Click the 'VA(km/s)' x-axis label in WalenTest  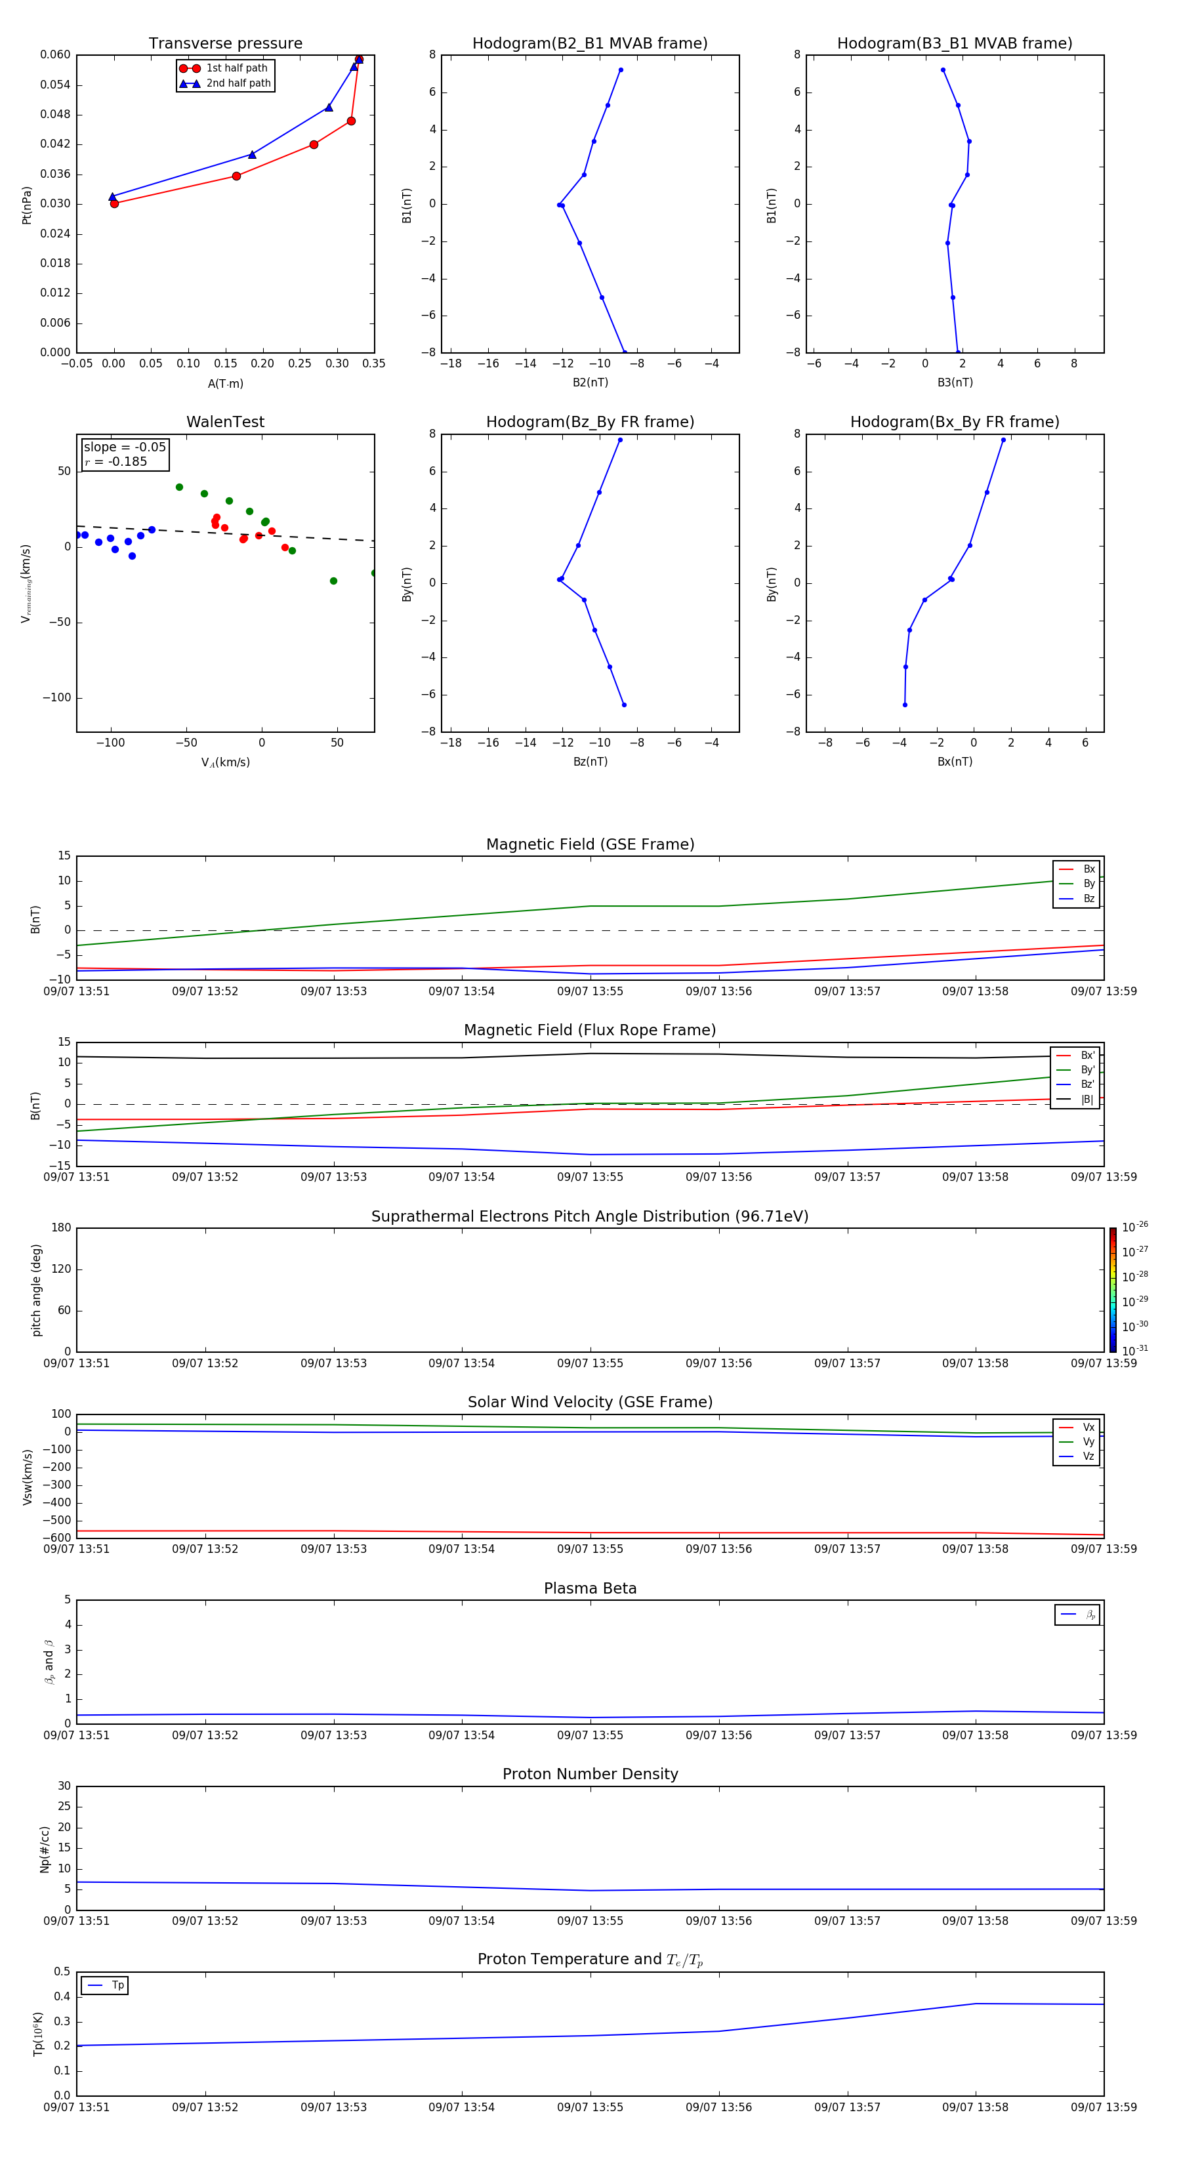[x=225, y=762]
